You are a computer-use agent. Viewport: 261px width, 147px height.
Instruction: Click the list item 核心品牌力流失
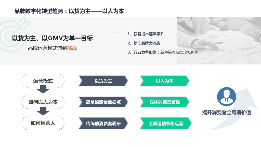(x=147, y=43)
